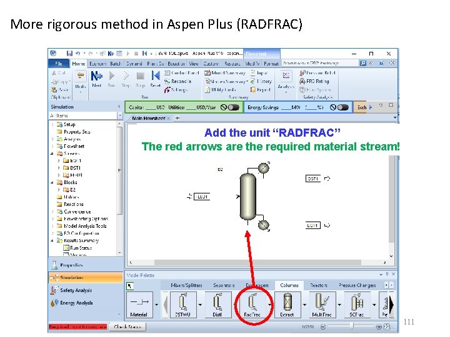Screen dimensions: 450x337
Task: Select Distl column model in palette
Action: (x=217, y=305)
